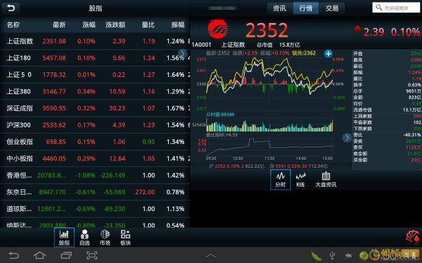Click the 上涨家数 row in details panel
Viewport: 422px width, 263px height.
click(x=387, y=116)
